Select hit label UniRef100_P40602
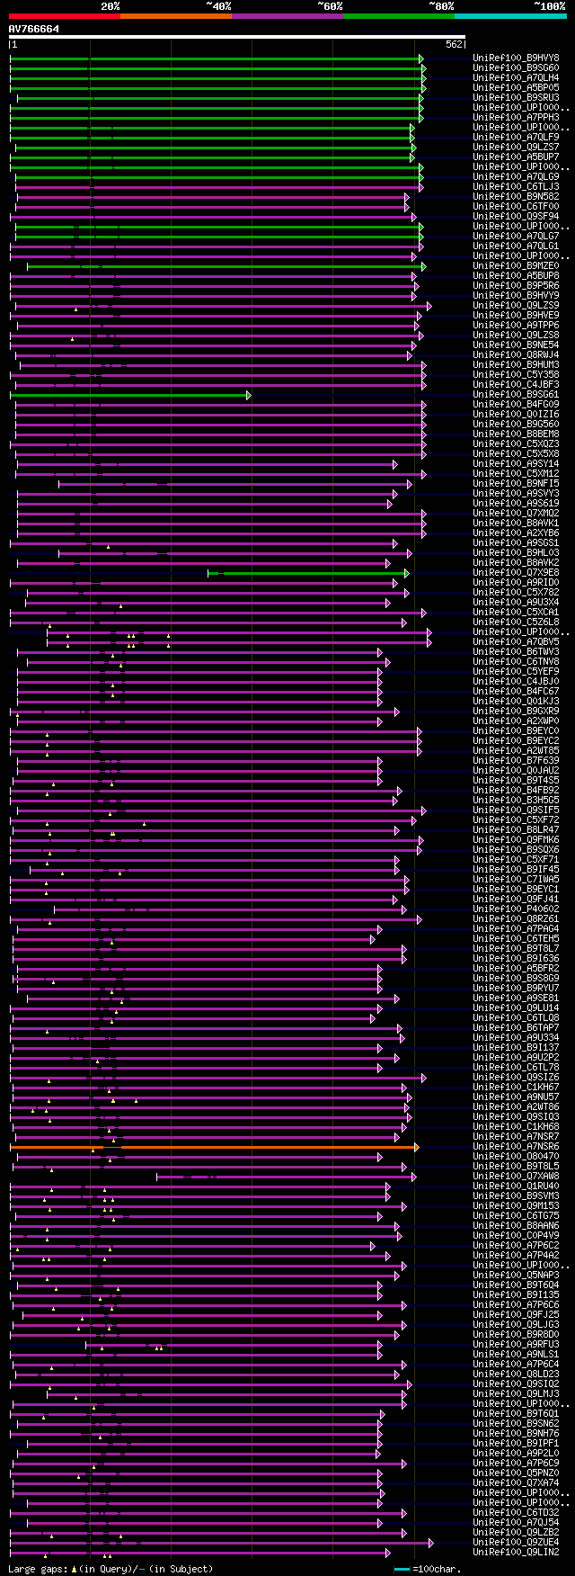 [516, 909]
